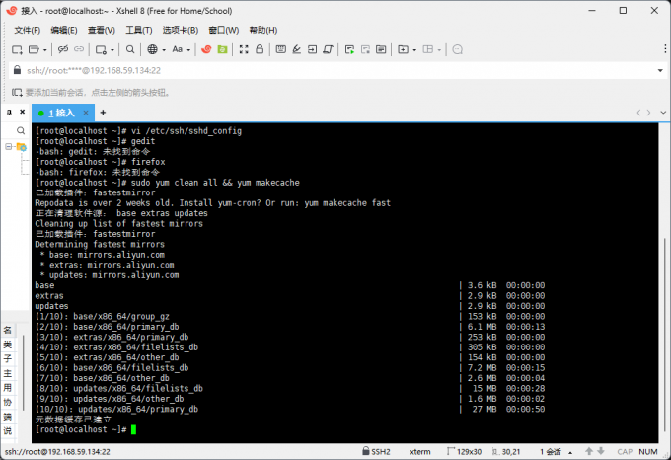
Task: Click xterm in status bar
Action: click(419, 452)
